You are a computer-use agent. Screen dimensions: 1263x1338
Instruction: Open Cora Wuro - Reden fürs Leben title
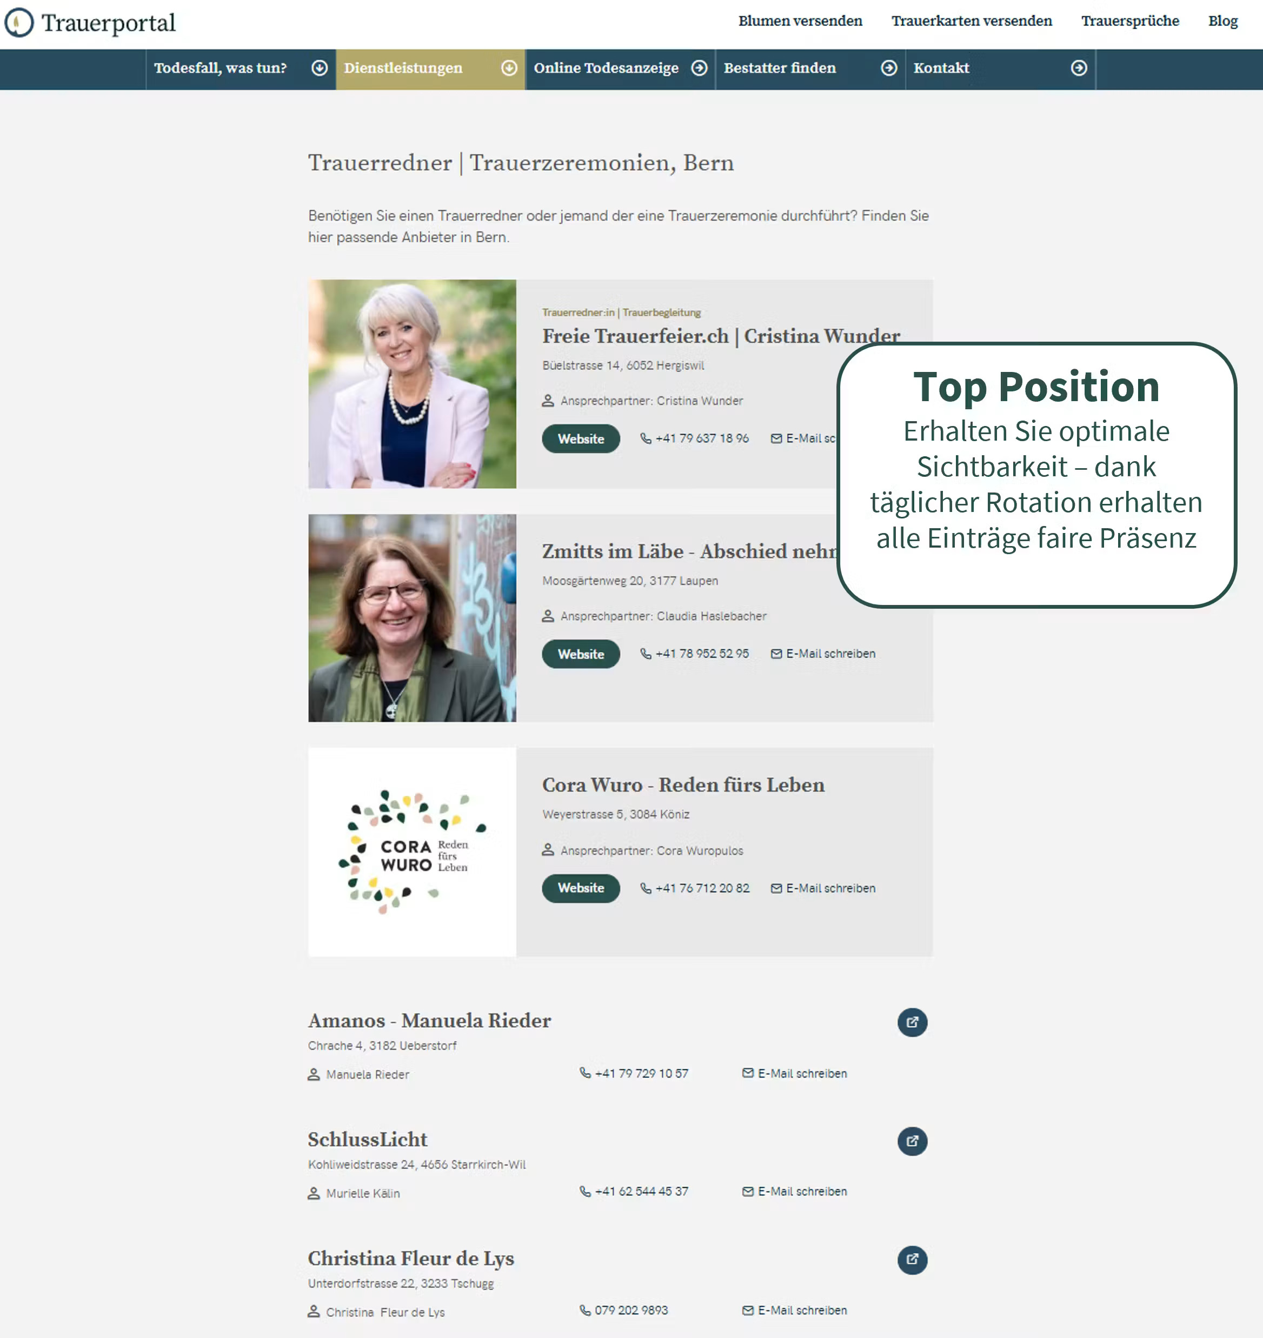point(683,786)
